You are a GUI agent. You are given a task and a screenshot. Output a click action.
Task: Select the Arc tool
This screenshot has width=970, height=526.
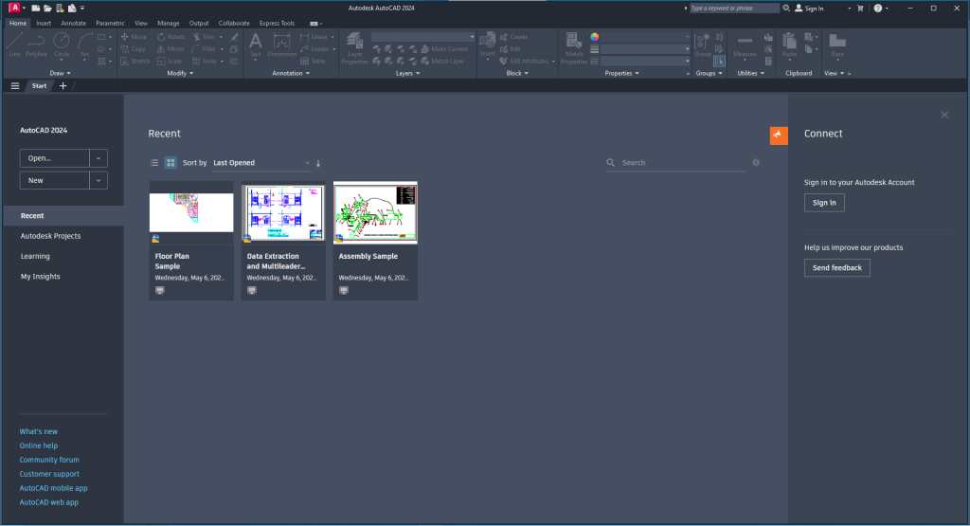tap(84, 45)
